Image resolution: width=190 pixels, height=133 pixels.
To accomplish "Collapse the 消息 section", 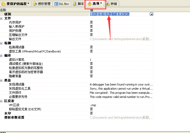I will 1,80.
